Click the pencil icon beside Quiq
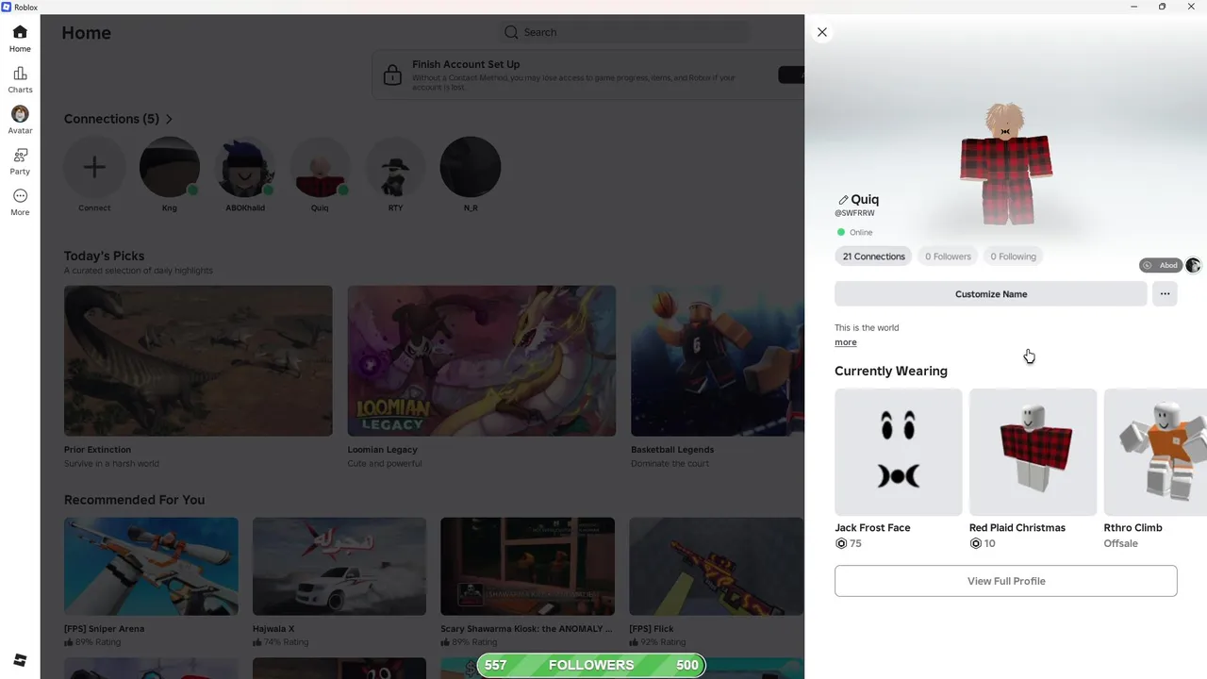This screenshot has height=679, width=1207. 842,200
